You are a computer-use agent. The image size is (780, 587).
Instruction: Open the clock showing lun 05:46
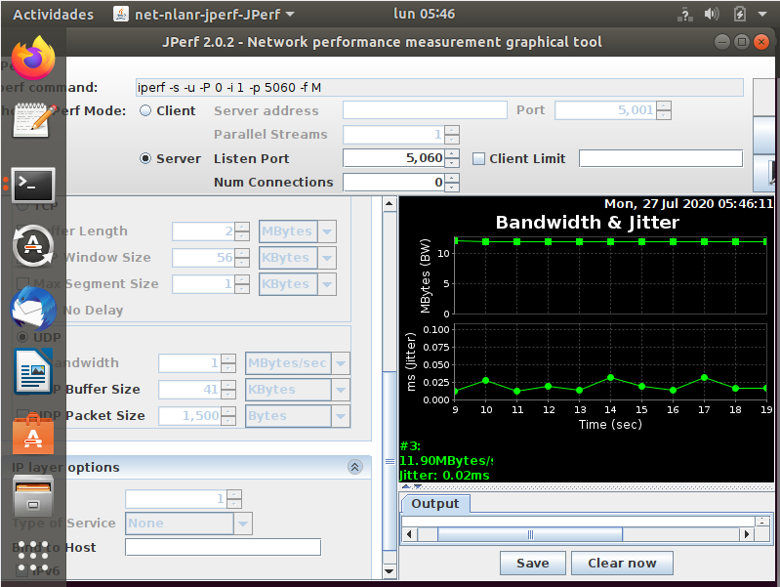click(424, 14)
